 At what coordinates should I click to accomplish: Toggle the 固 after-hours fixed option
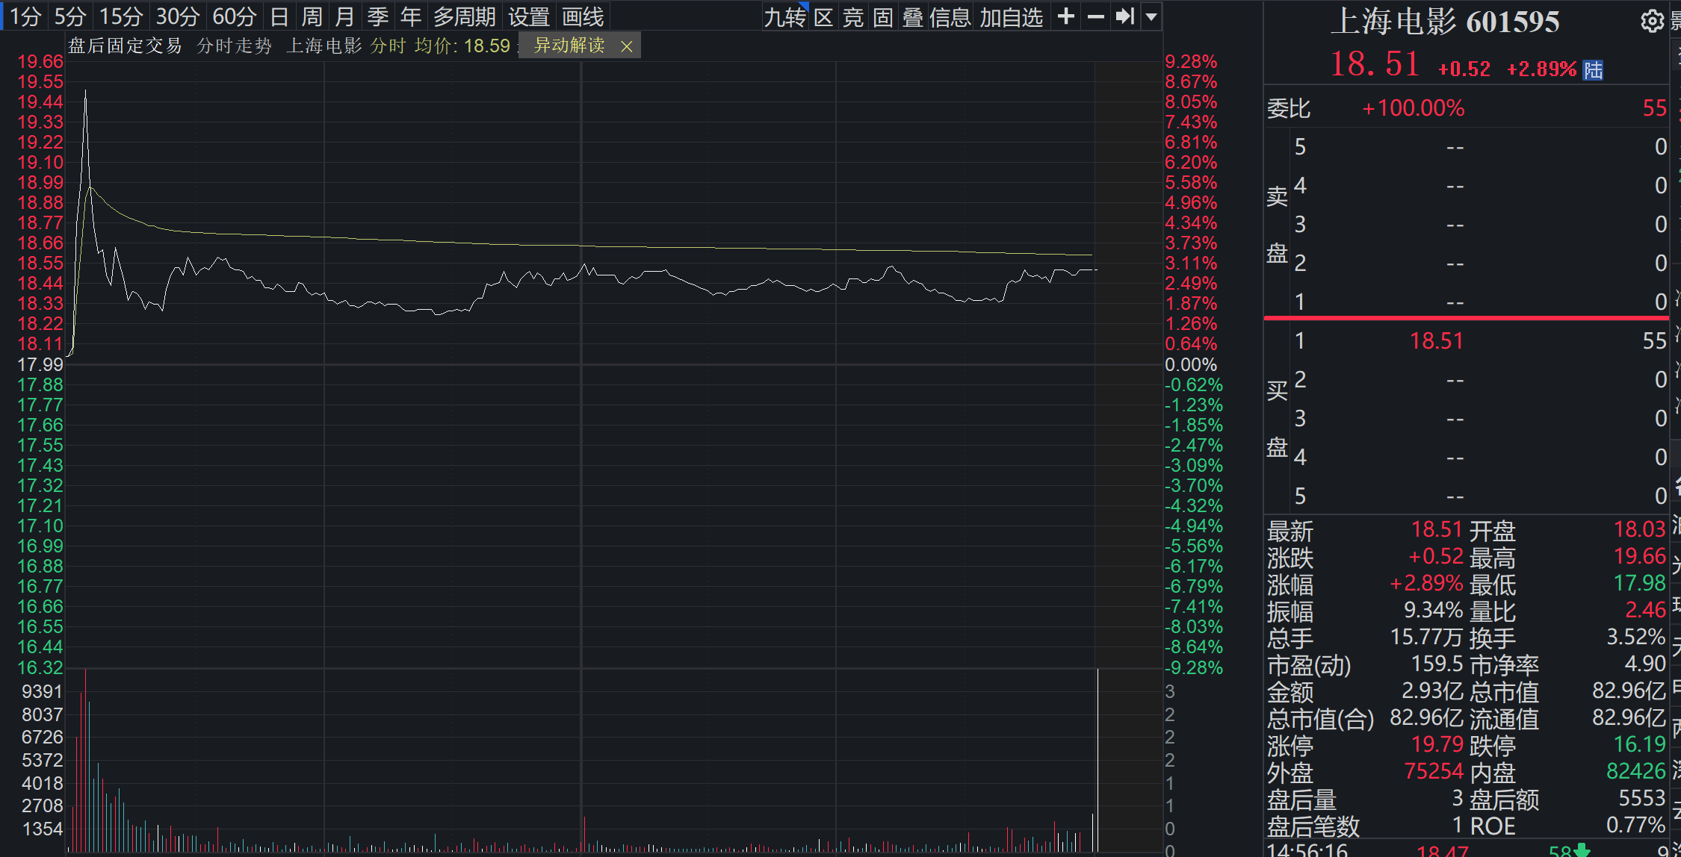click(x=883, y=16)
